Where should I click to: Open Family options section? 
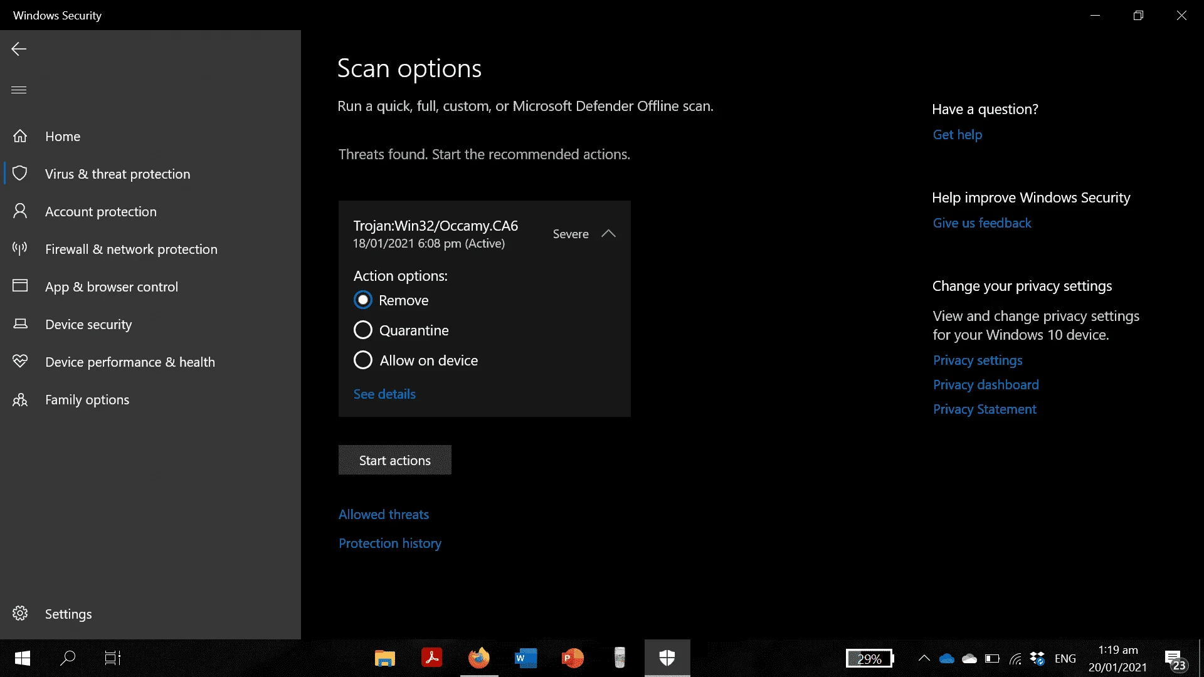click(150, 399)
